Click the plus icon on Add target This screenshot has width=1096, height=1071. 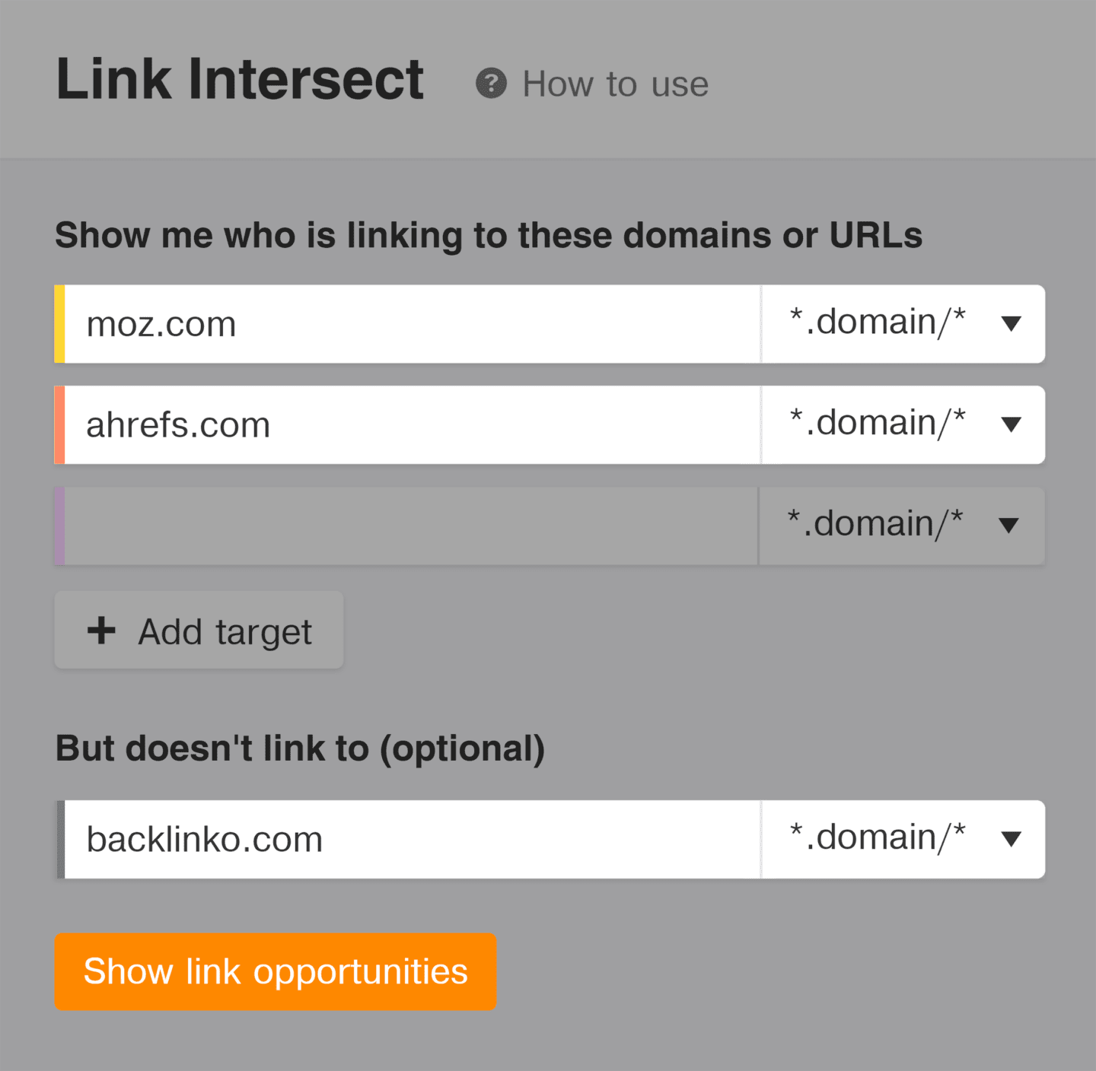click(x=101, y=630)
